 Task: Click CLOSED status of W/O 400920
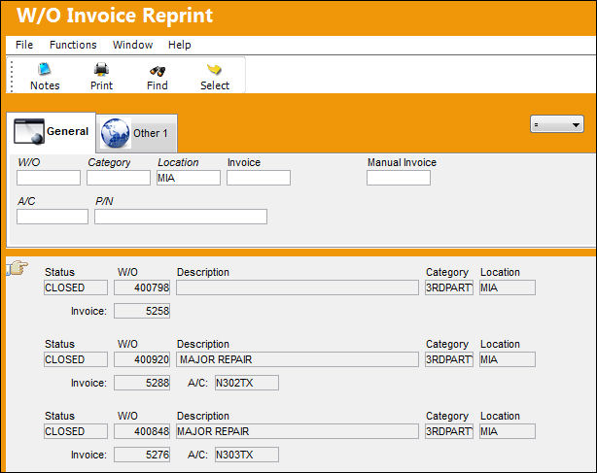coord(76,359)
